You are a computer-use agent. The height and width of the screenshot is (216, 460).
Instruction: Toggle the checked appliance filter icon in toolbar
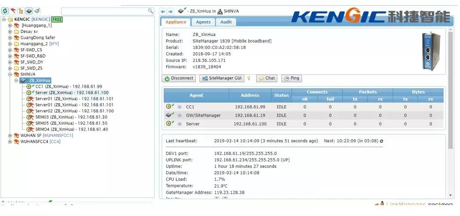[37, 11]
